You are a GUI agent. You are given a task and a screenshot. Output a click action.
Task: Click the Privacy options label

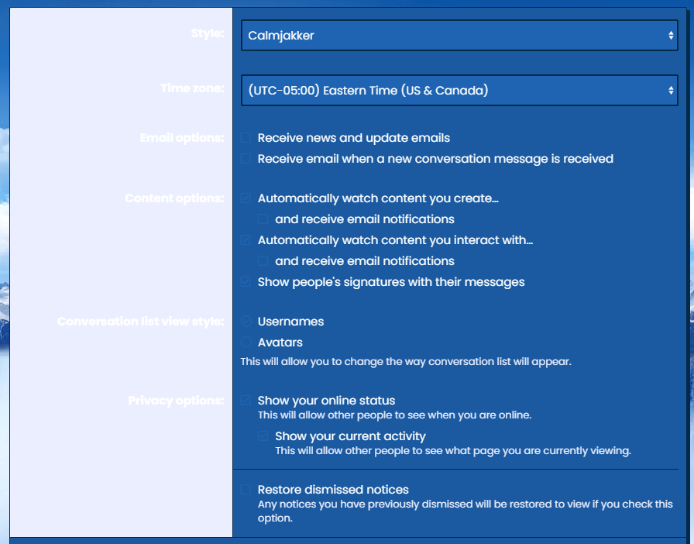coord(176,401)
